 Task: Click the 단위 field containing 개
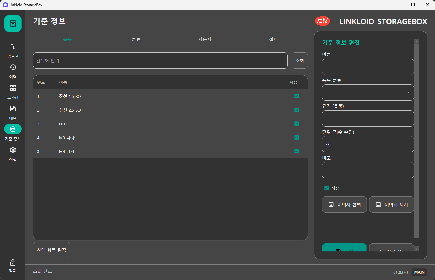click(368, 144)
